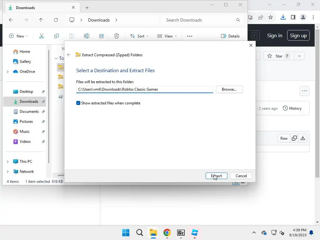Click the PC monitor icon in address bar

click(72, 20)
